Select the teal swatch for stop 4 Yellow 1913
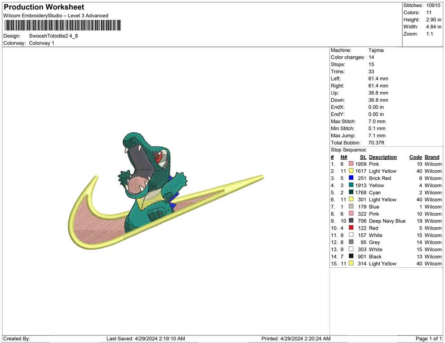Viewport: 445px width, 343px height. [x=351, y=185]
